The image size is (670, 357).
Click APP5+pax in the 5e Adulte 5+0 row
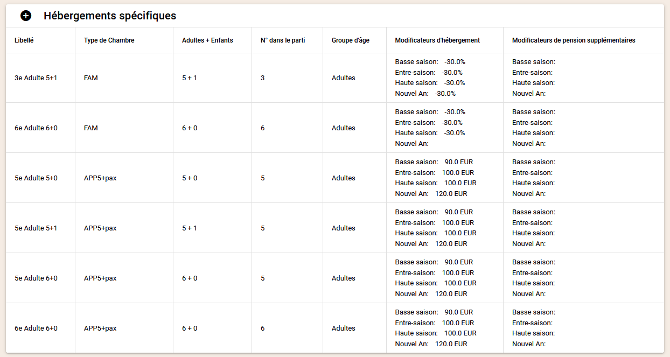(100, 178)
